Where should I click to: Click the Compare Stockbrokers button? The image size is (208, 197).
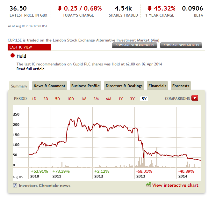pos(135,45)
